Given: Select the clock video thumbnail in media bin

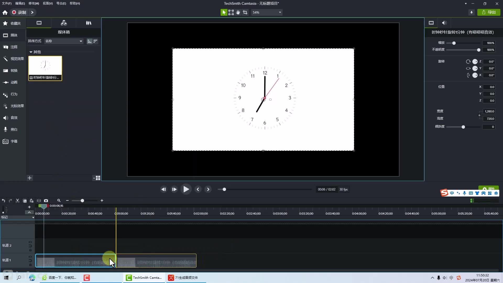Looking at the screenshot, I should click(x=45, y=68).
